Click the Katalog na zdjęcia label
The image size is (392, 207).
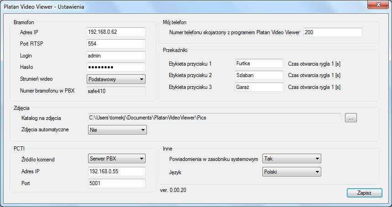tap(41, 119)
